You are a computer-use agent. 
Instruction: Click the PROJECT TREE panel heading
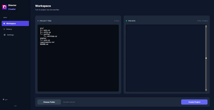point(45,21)
